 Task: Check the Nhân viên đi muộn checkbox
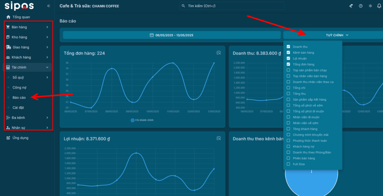pyautogui.click(x=288, y=117)
